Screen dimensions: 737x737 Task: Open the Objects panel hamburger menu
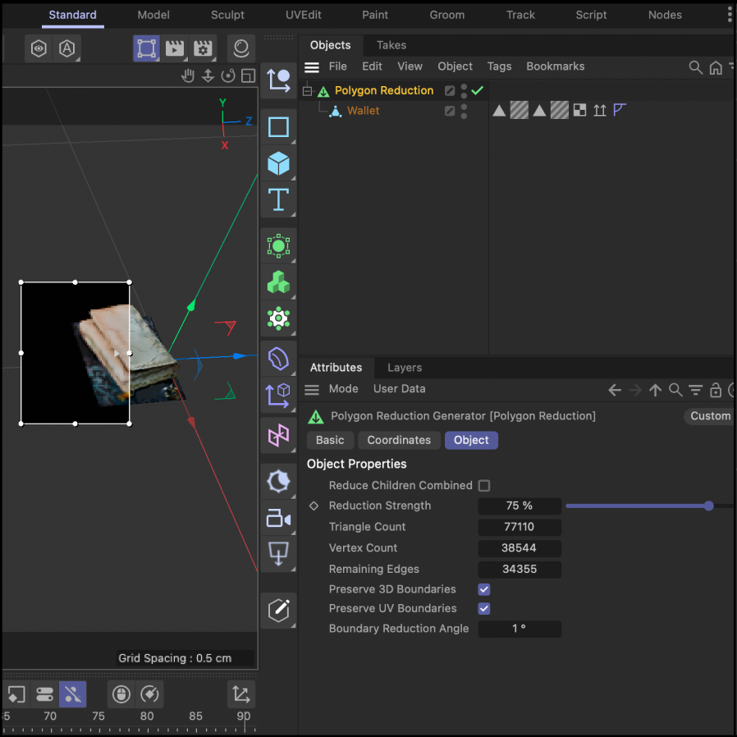312,67
